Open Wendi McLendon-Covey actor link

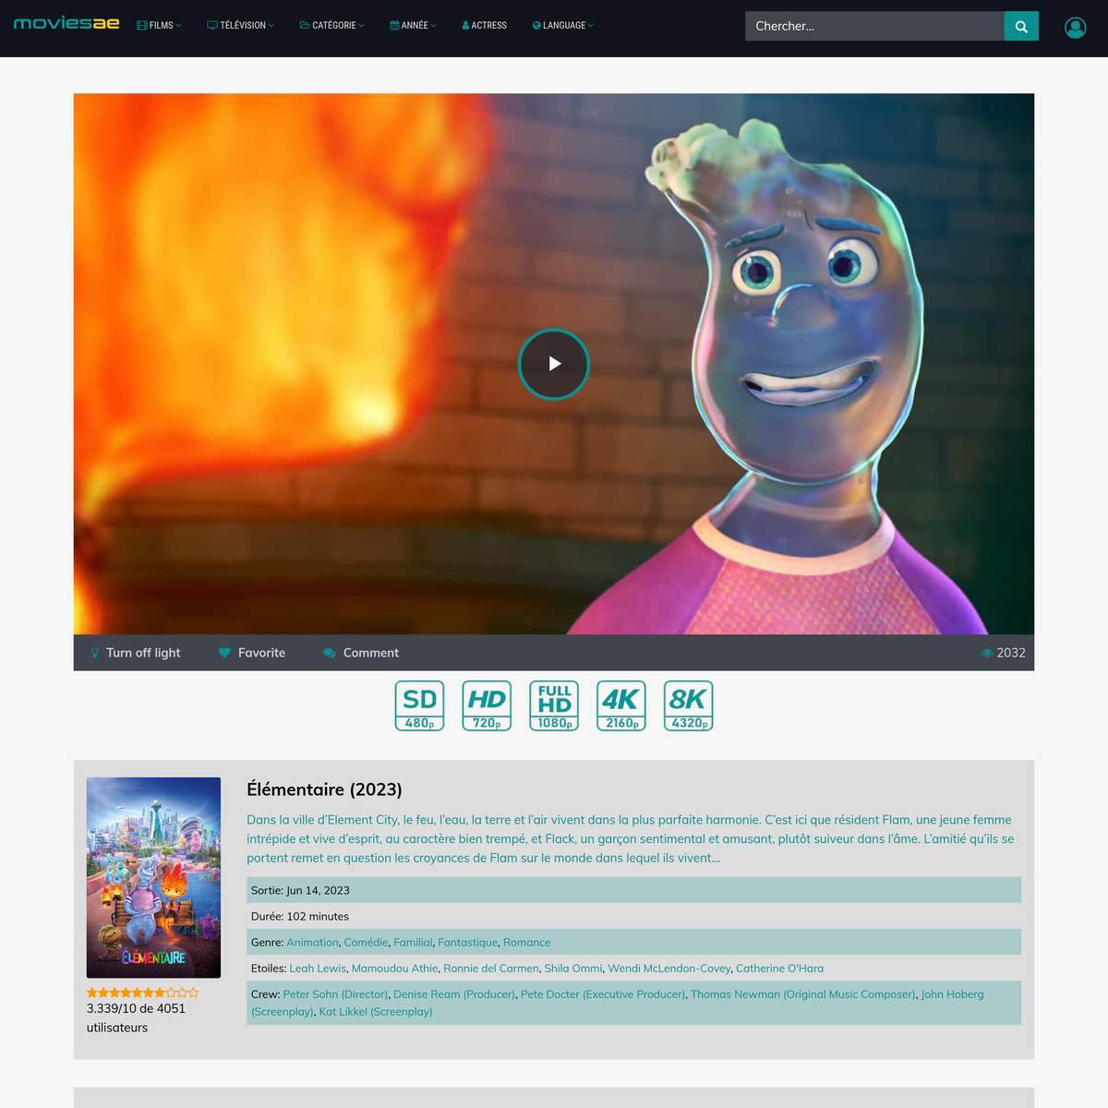pyautogui.click(x=669, y=969)
